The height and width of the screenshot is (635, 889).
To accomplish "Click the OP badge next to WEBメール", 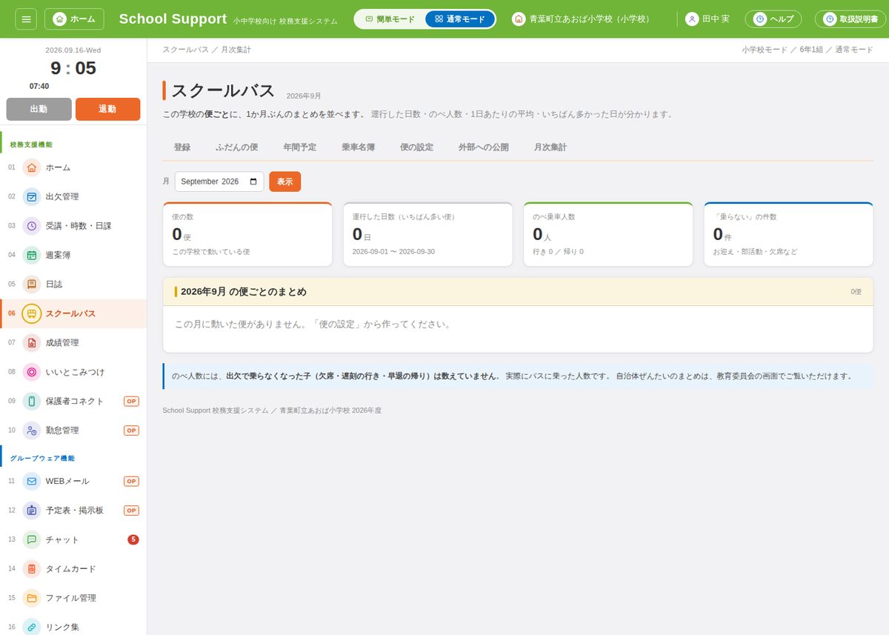I will pyautogui.click(x=131, y=481).
